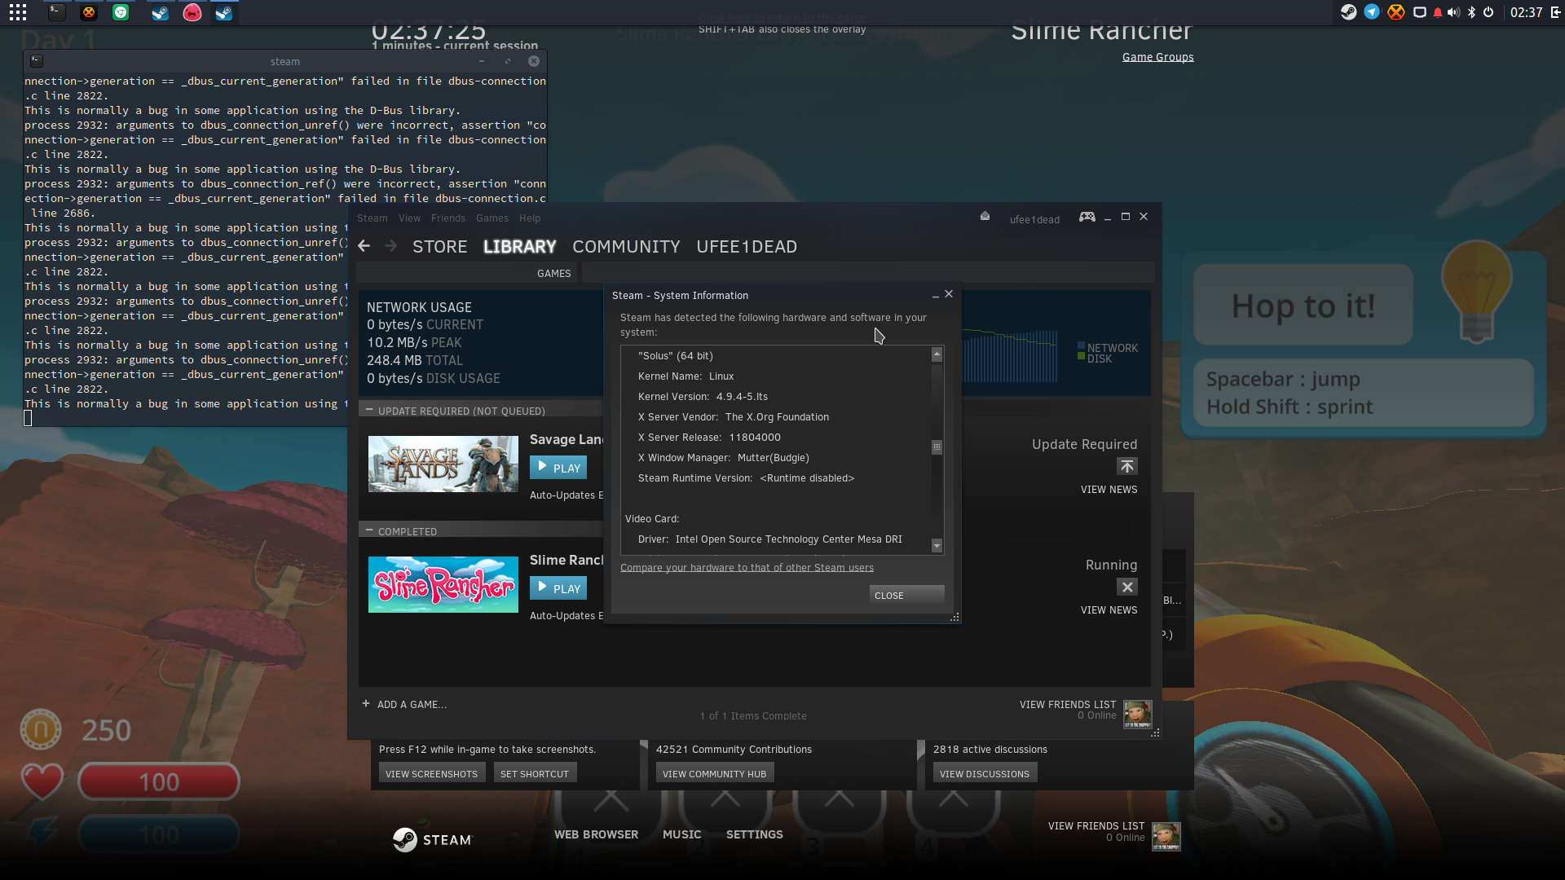1565x880 pixels.
Task: Open the GAMES library sub-menu
Action: pos(554,274)
